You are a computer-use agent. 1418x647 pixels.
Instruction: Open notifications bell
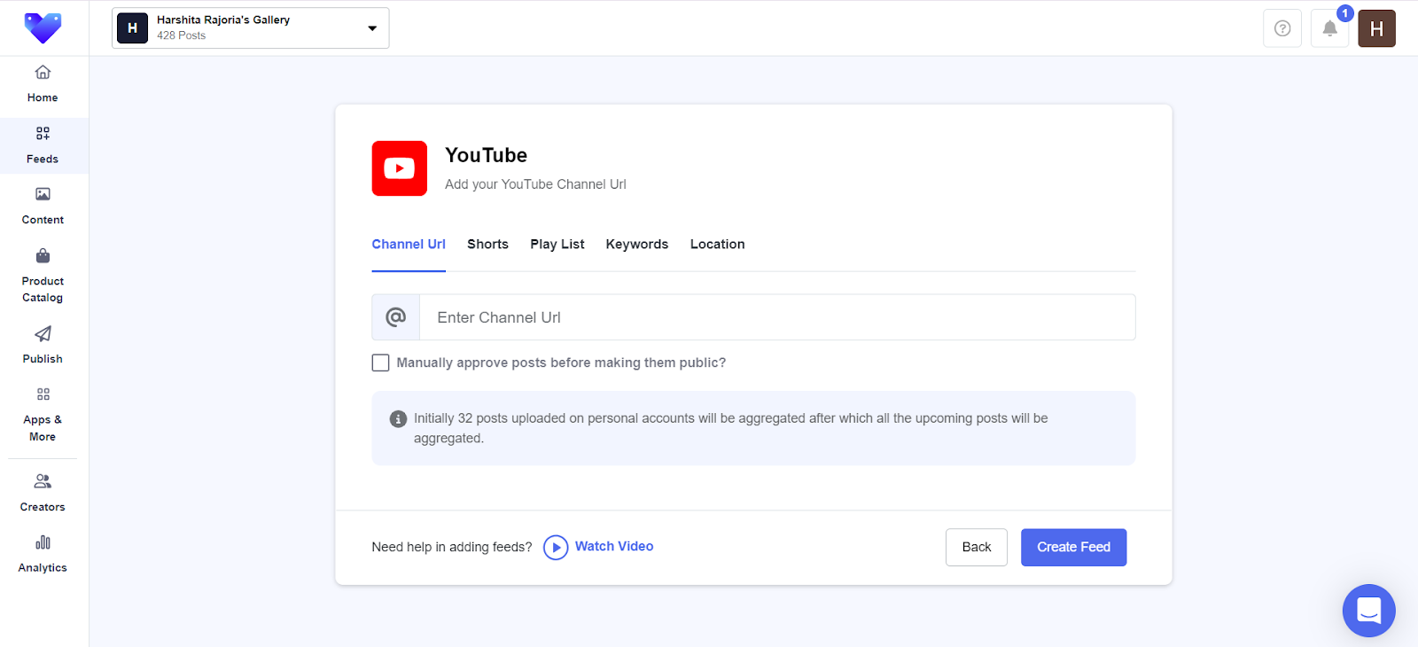[x=1329, y=28]
